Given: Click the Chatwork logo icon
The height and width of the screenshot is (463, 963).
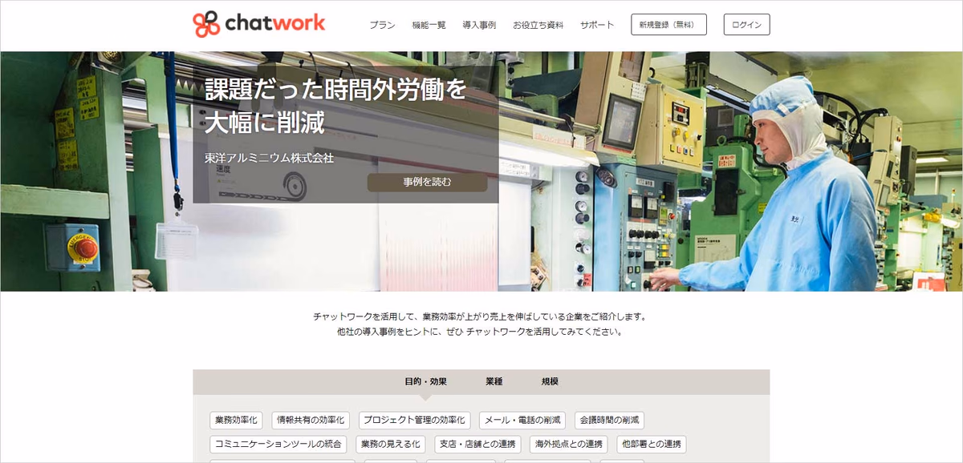Looking at the screenshot, I should click(206, 24).
